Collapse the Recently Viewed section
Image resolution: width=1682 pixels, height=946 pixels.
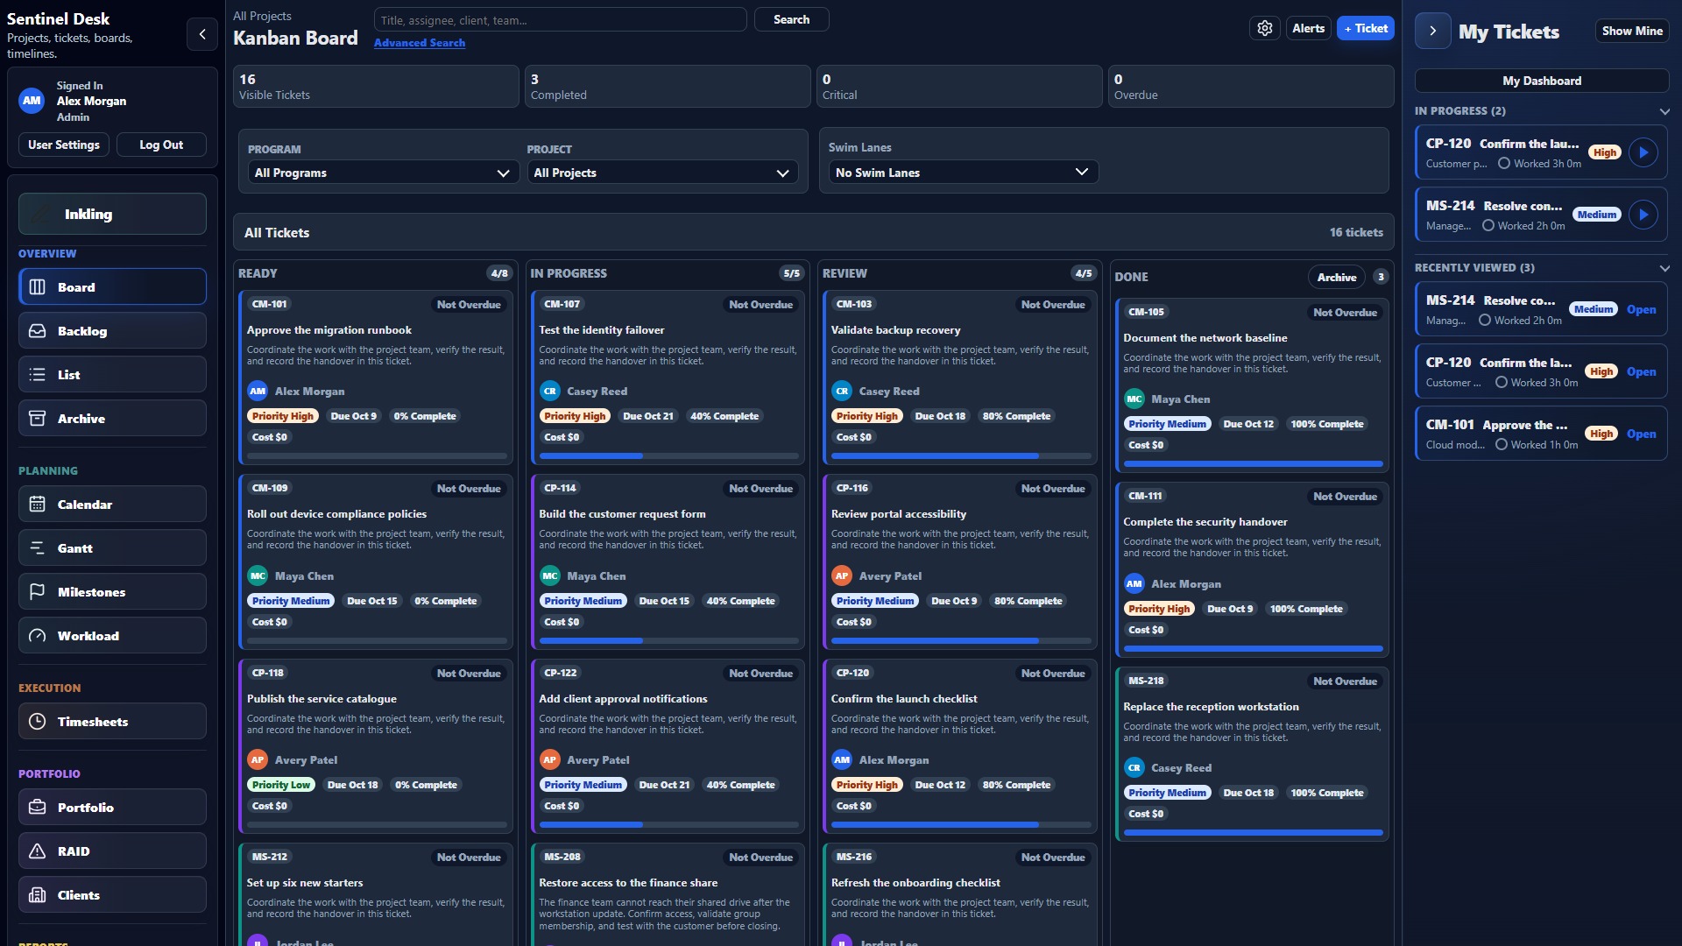(1664, 268)
